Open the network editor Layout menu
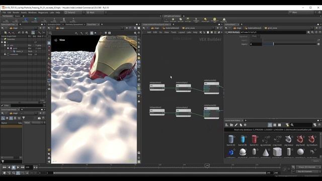This screenshot has width=322, height=181. pyautogui.click(x=181, y=32)
